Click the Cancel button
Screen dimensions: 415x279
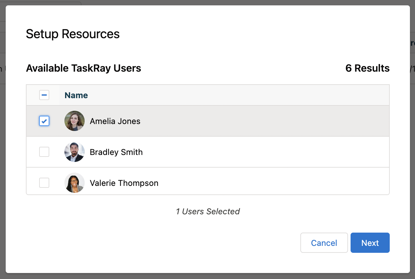click(x=324, y=243)
